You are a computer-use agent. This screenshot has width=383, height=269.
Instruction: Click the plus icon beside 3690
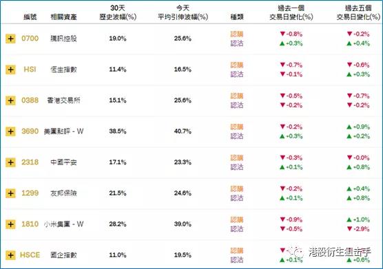(x=10, y=131)
